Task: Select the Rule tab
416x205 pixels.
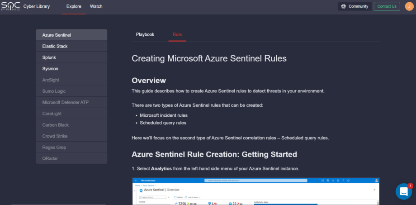Action: [177, 34]
